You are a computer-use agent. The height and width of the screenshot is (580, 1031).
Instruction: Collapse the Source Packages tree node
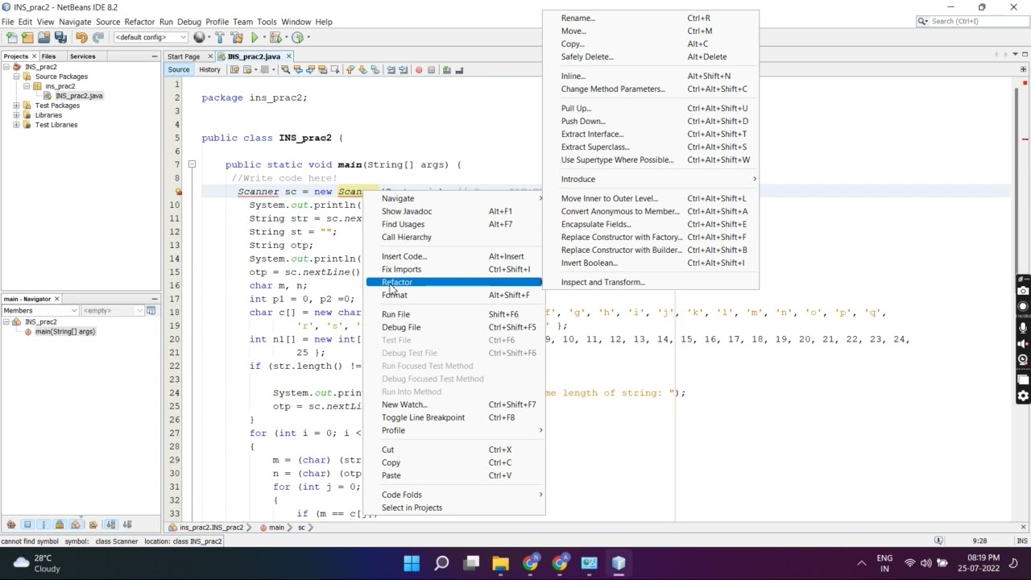coord(16,77)
